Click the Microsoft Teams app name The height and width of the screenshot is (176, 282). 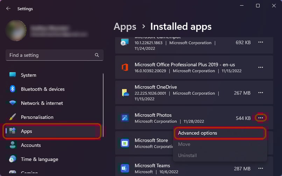click(x=152, y=165)
